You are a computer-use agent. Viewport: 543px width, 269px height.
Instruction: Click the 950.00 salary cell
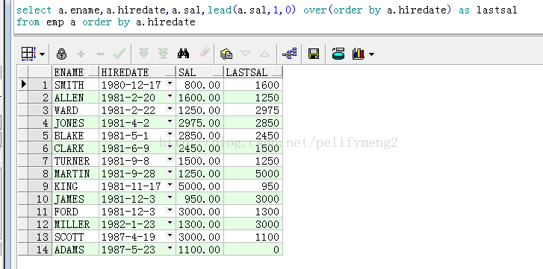200,199
